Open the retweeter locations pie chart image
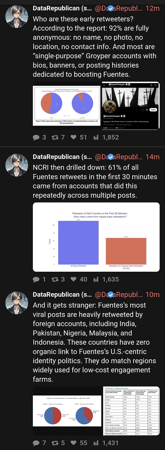The height and width of the screenshot is (450, 165). pos(68,411)
